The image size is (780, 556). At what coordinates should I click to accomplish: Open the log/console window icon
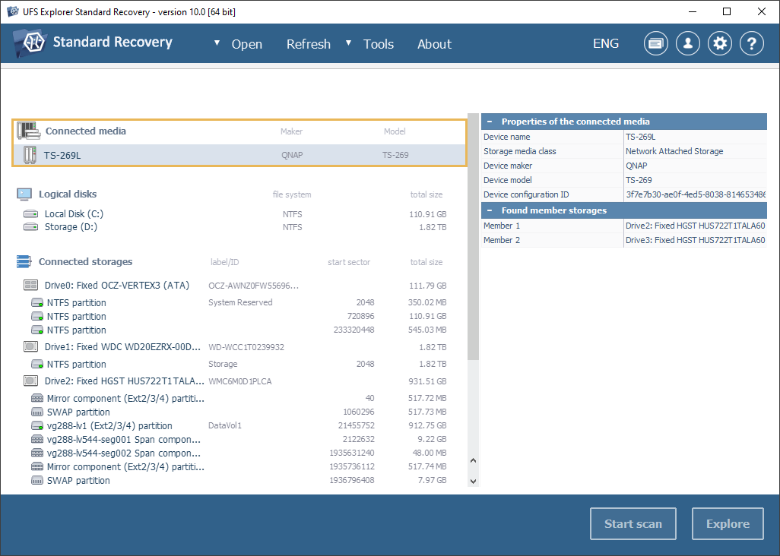pos(655,44)
